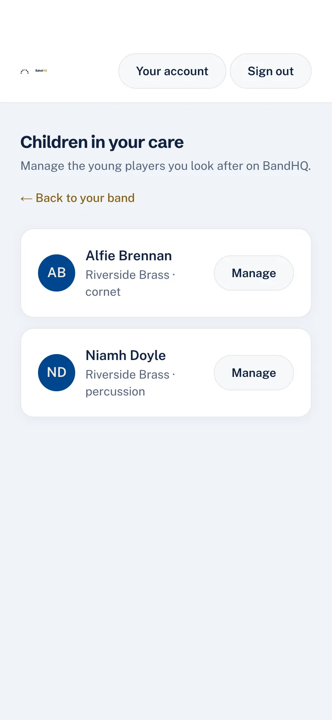This screenshot has width=332, height=720.
Task: Click the AB avatar circle
Action: 57,273
